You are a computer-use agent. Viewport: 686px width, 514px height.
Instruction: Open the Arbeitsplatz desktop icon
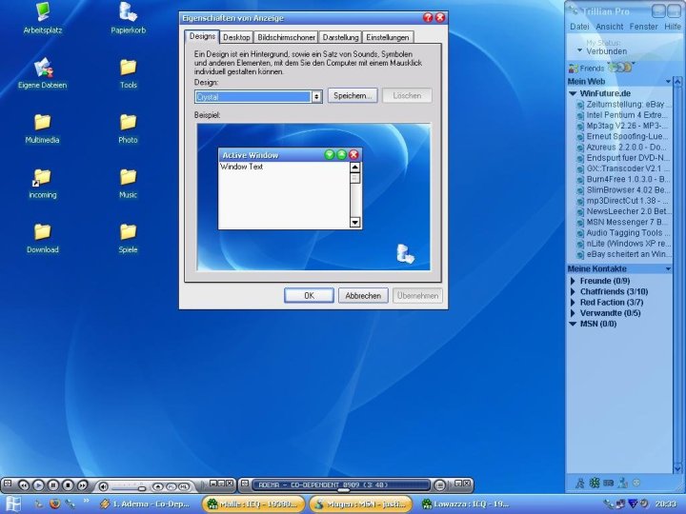pos(41,13)
